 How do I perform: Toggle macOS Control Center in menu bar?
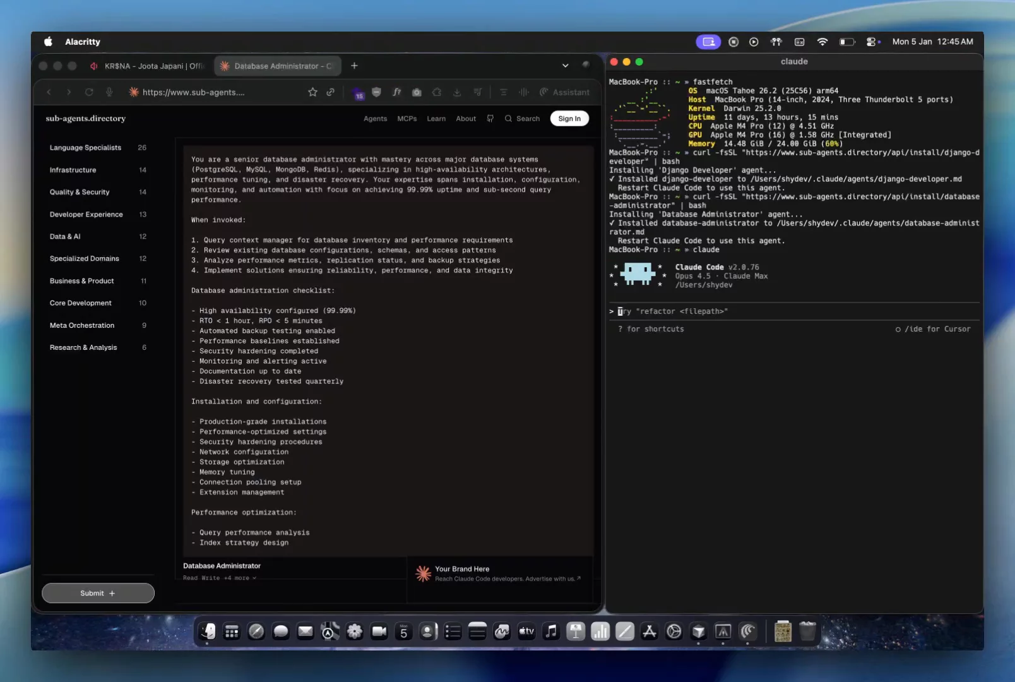coord(872,42)
